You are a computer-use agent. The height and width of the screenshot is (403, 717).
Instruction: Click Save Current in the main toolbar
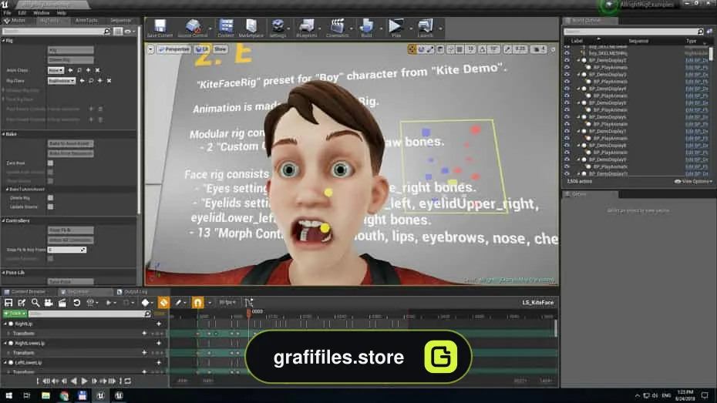click(x=160, y=29)
